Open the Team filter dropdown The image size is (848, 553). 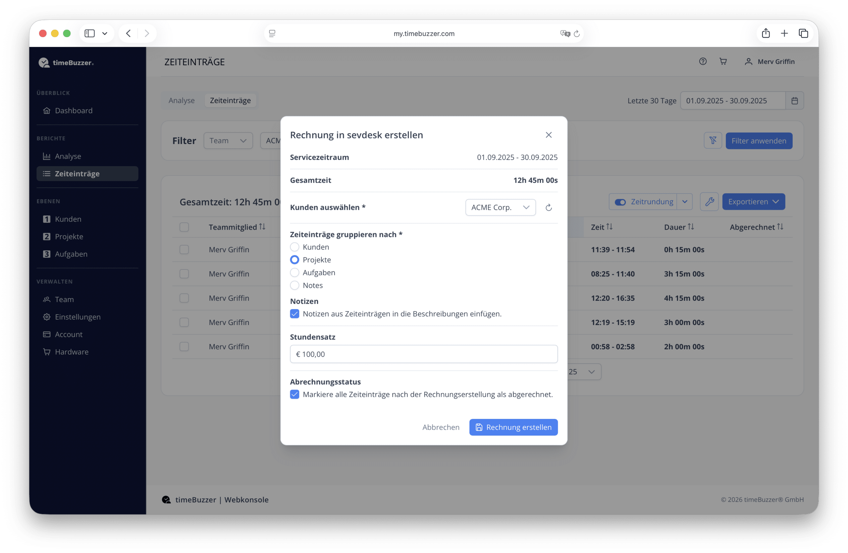228,141
